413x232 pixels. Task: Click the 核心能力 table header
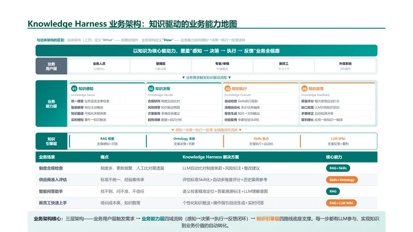334,157
